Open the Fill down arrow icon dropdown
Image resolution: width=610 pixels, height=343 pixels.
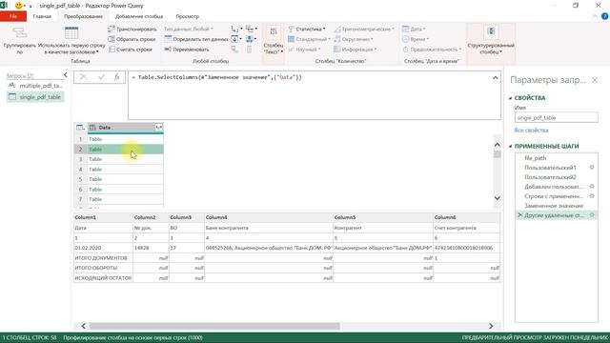point(236,39)
